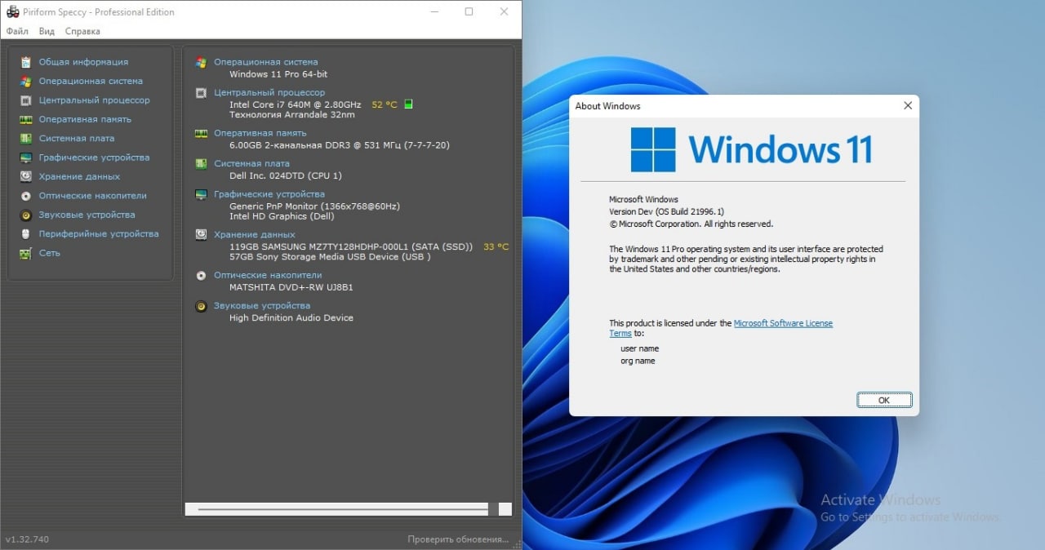Maximize the Speccy window
1045x550 pixels.
(469, 12)
